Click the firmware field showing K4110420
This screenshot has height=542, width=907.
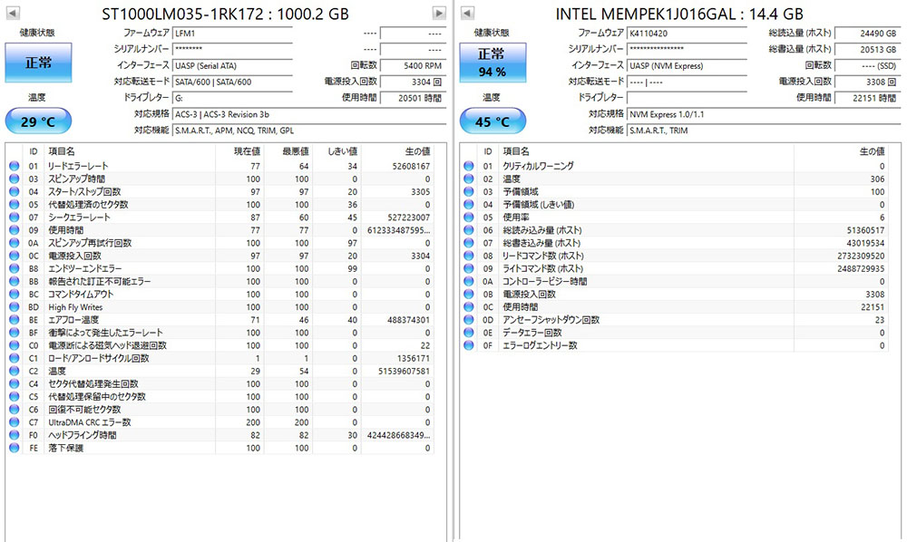pos(686,32)
